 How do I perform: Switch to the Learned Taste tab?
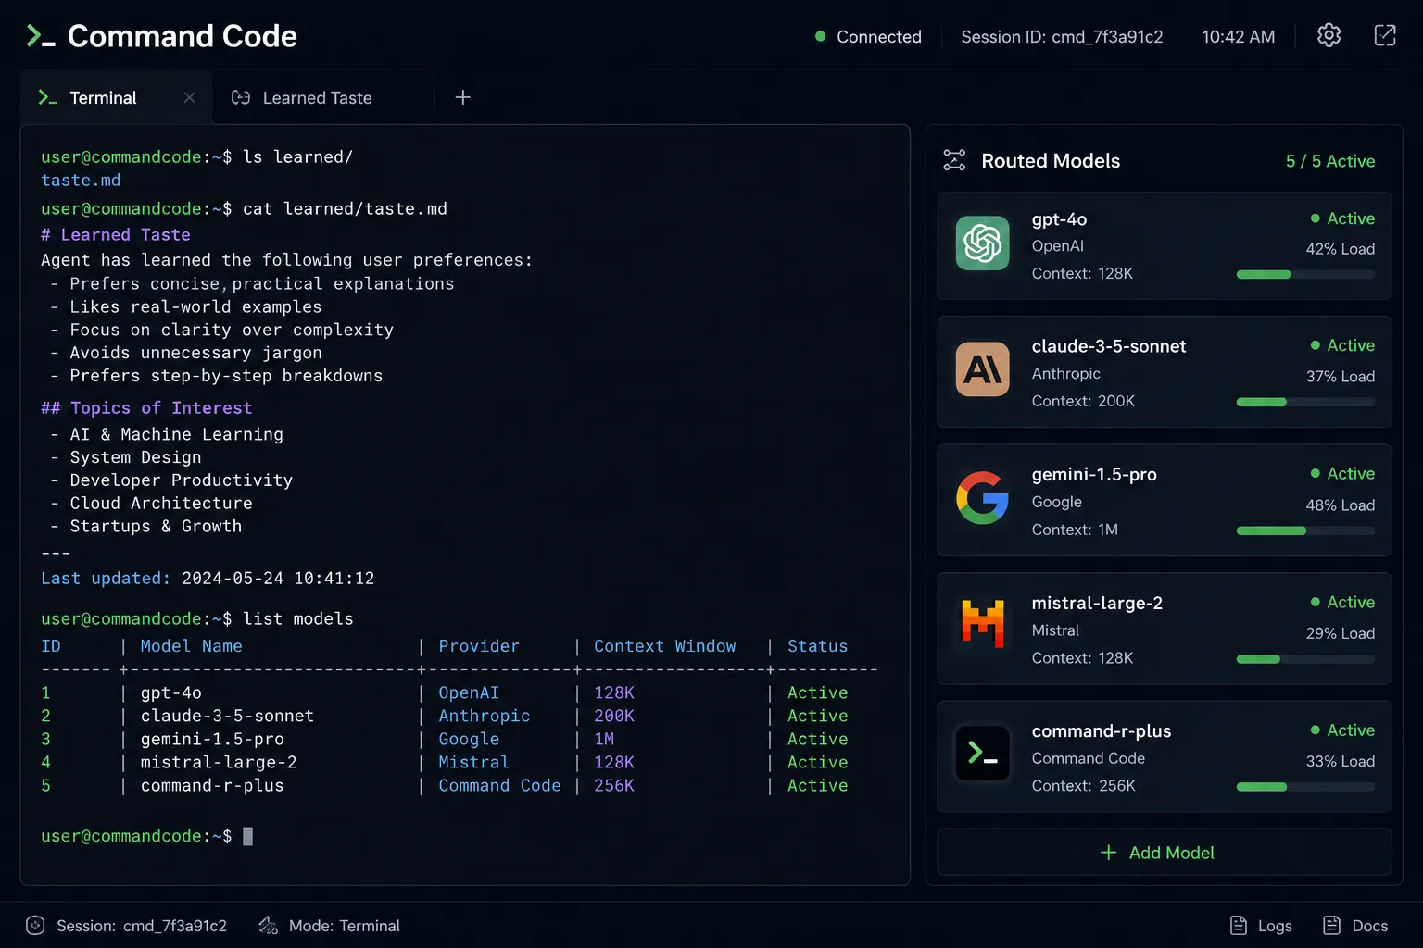click(x=318, y=97)
